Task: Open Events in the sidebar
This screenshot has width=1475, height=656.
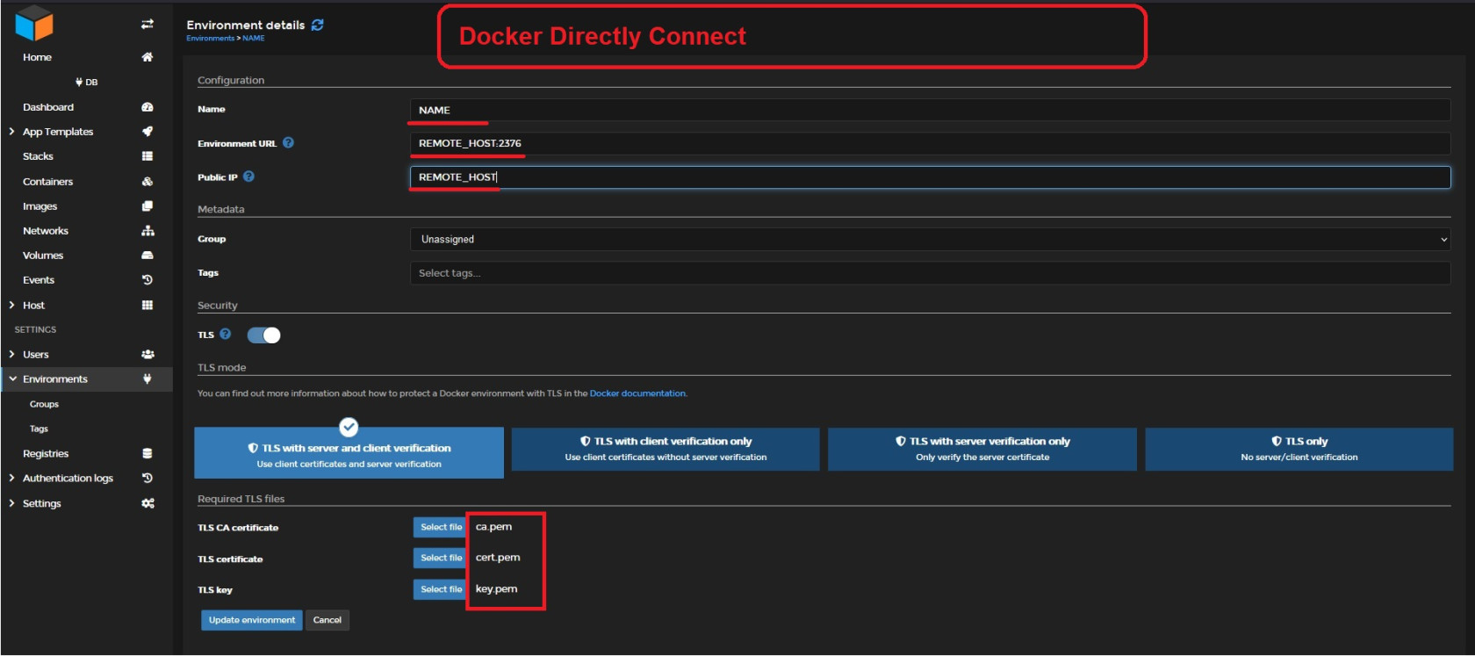Action: coord(39,280)
